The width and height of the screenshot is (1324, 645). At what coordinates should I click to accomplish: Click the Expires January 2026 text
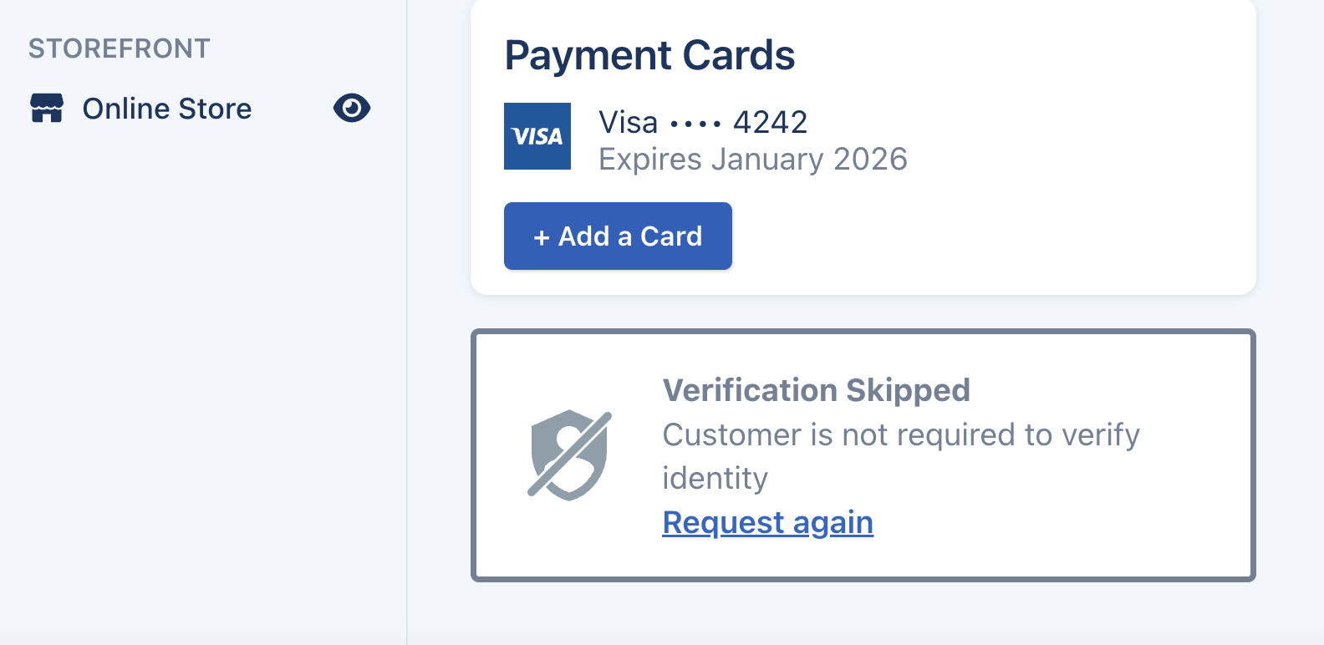[x=752, y=160]
